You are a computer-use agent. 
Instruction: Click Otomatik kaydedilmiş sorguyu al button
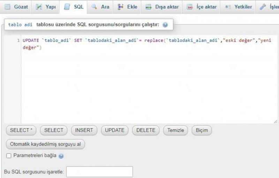pos(45,144)
